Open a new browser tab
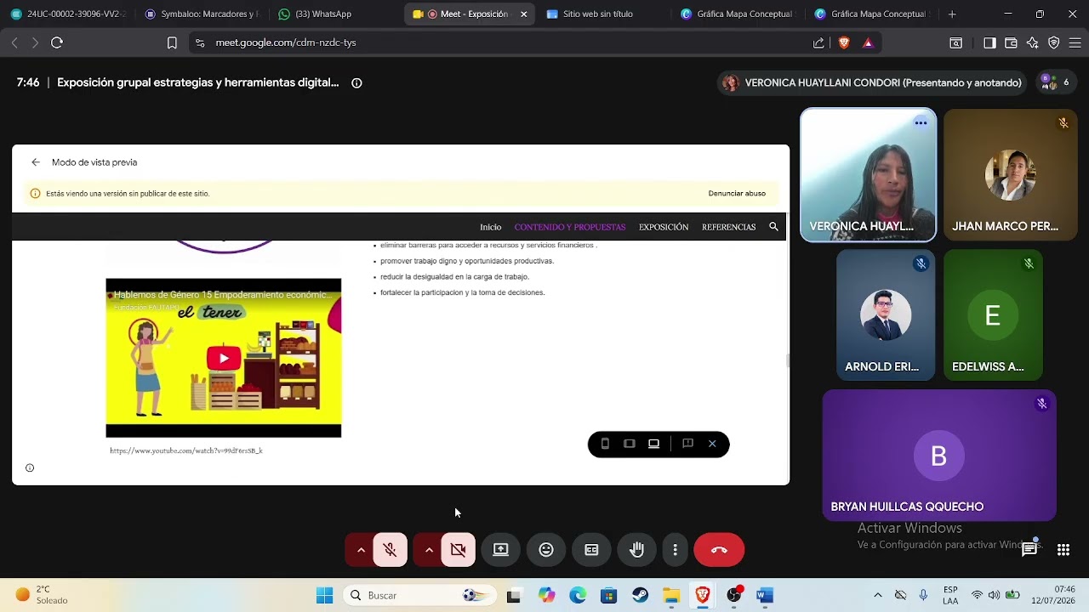Image resolution: width=1089 pixels, height=612 pixels. tap(952, 14)
